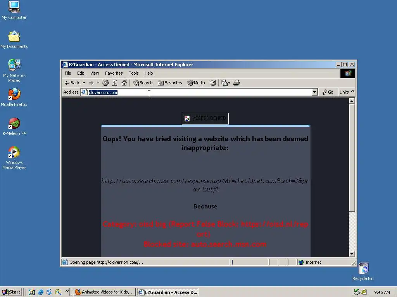
Task: Open the Edit menu
Action: tap(81, 73)
